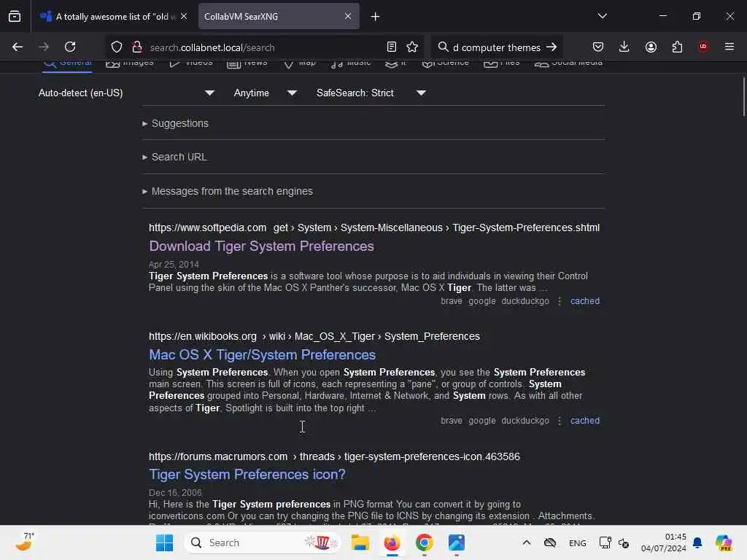
Task: Open the SafeSearch: Strict dropdown
Action: pyautogui.click(x=371, y=93)
